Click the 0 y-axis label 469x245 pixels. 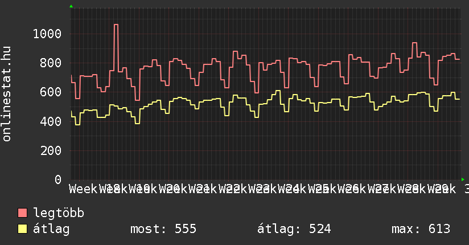click(58, 179)
